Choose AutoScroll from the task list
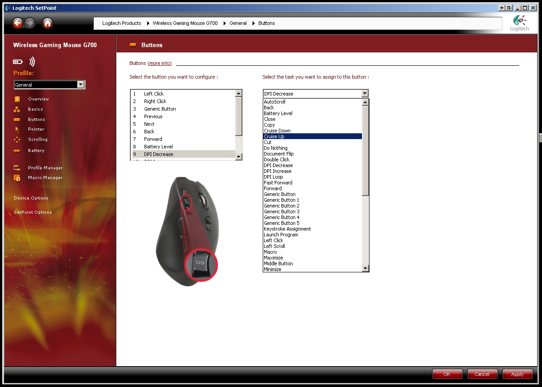542x387 pixels. pos(313,102)
